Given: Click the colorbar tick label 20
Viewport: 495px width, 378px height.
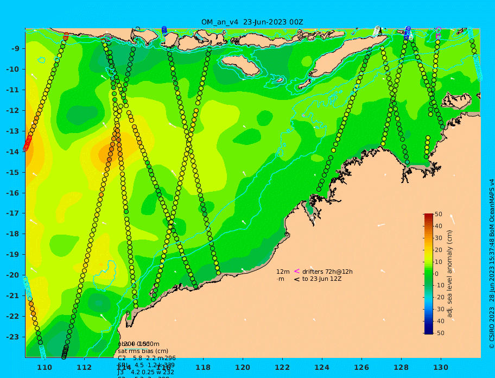Looking at the screenshot, I should tap(439, 250).
